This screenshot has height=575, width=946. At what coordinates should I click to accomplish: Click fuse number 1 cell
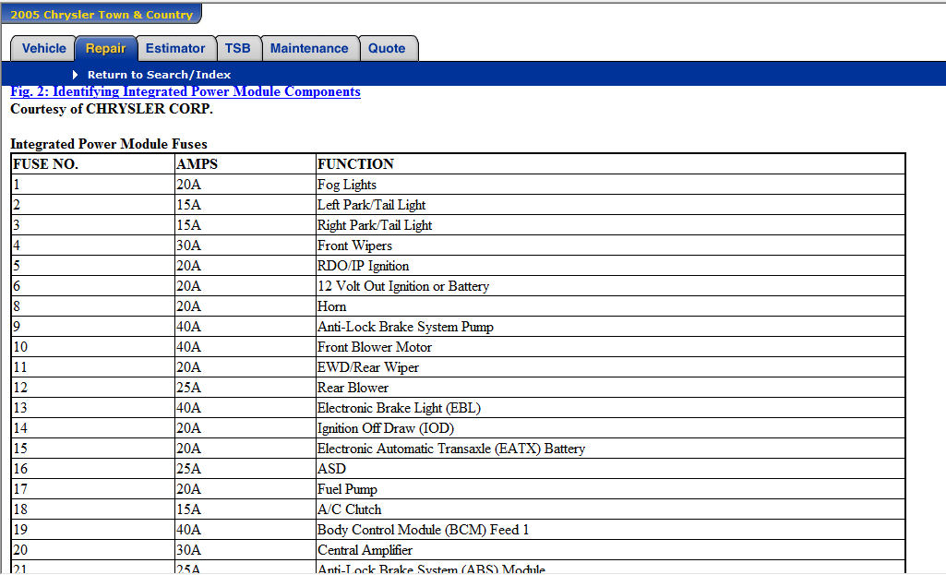93,185
